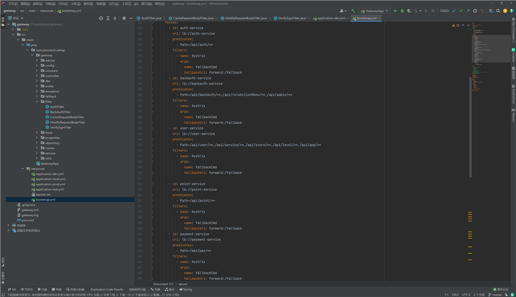Click master git branch in status bar
The width and height of the screenshot is (516, 297).
click(x=495, y=295)
